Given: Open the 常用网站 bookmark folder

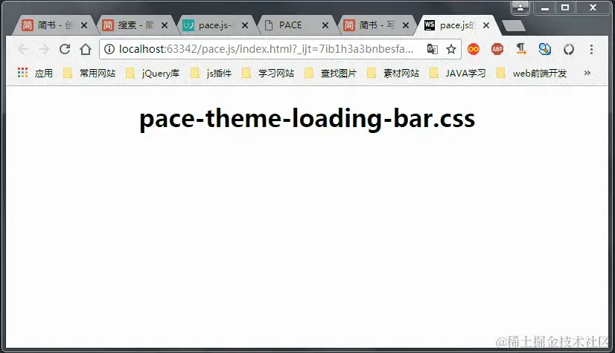Looking at the screenshot, I should click(89, 73).
